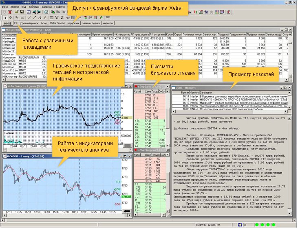Open the Графики menu

click(60, 7)
